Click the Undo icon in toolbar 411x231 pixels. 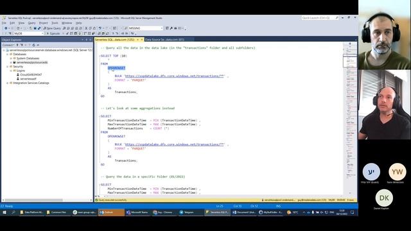100,28
